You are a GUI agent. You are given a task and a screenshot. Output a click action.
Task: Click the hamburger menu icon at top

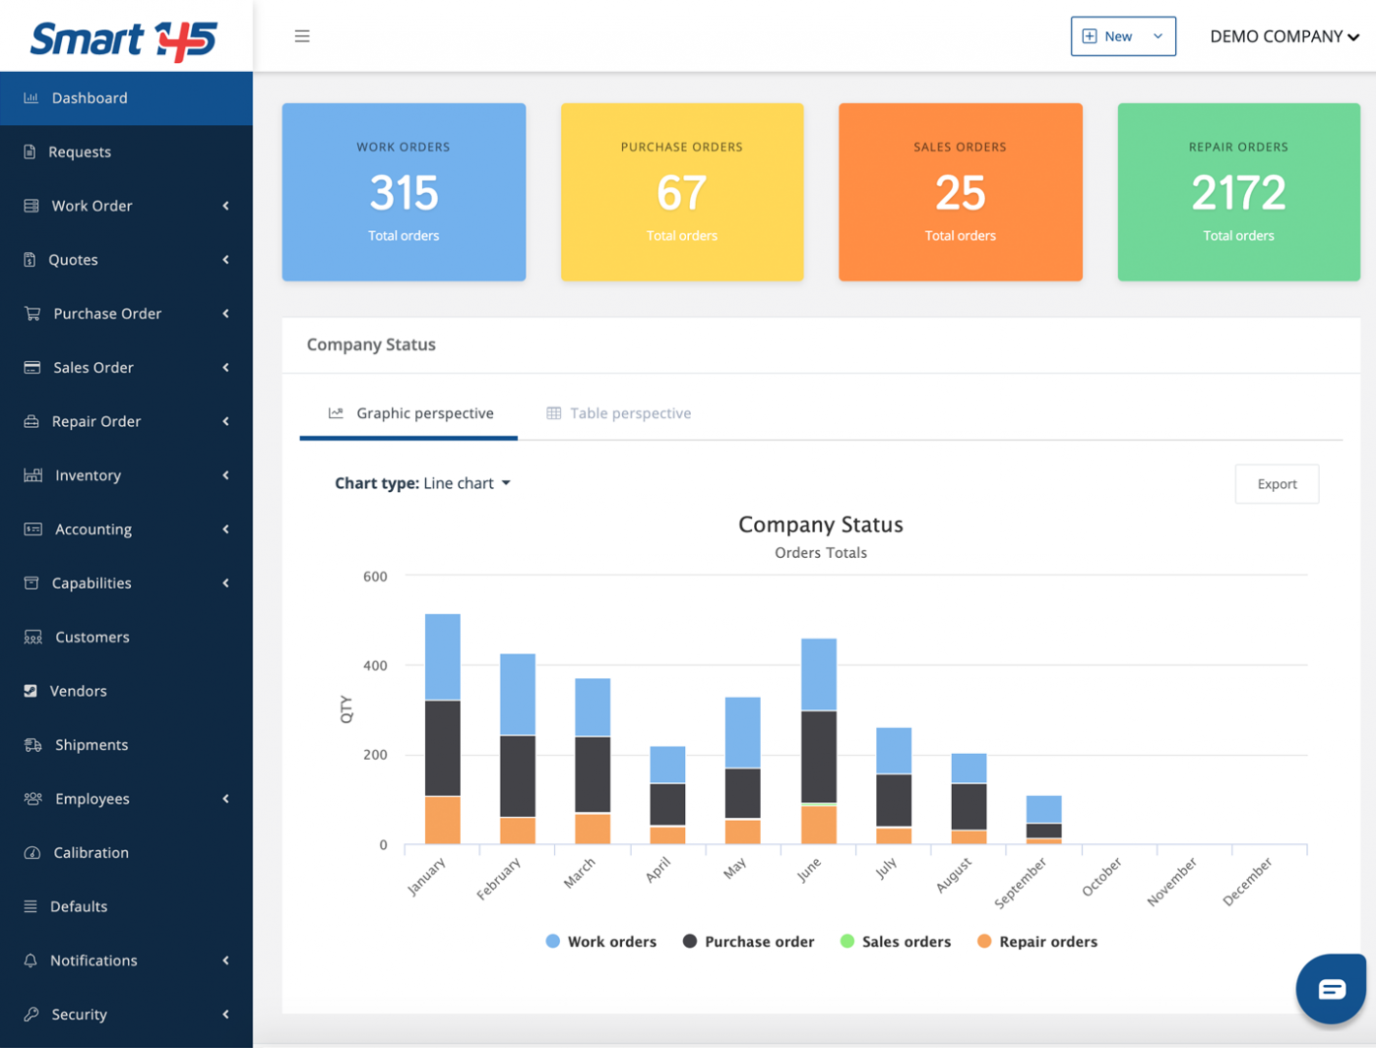pyautogui.click(x=302, y=36)
